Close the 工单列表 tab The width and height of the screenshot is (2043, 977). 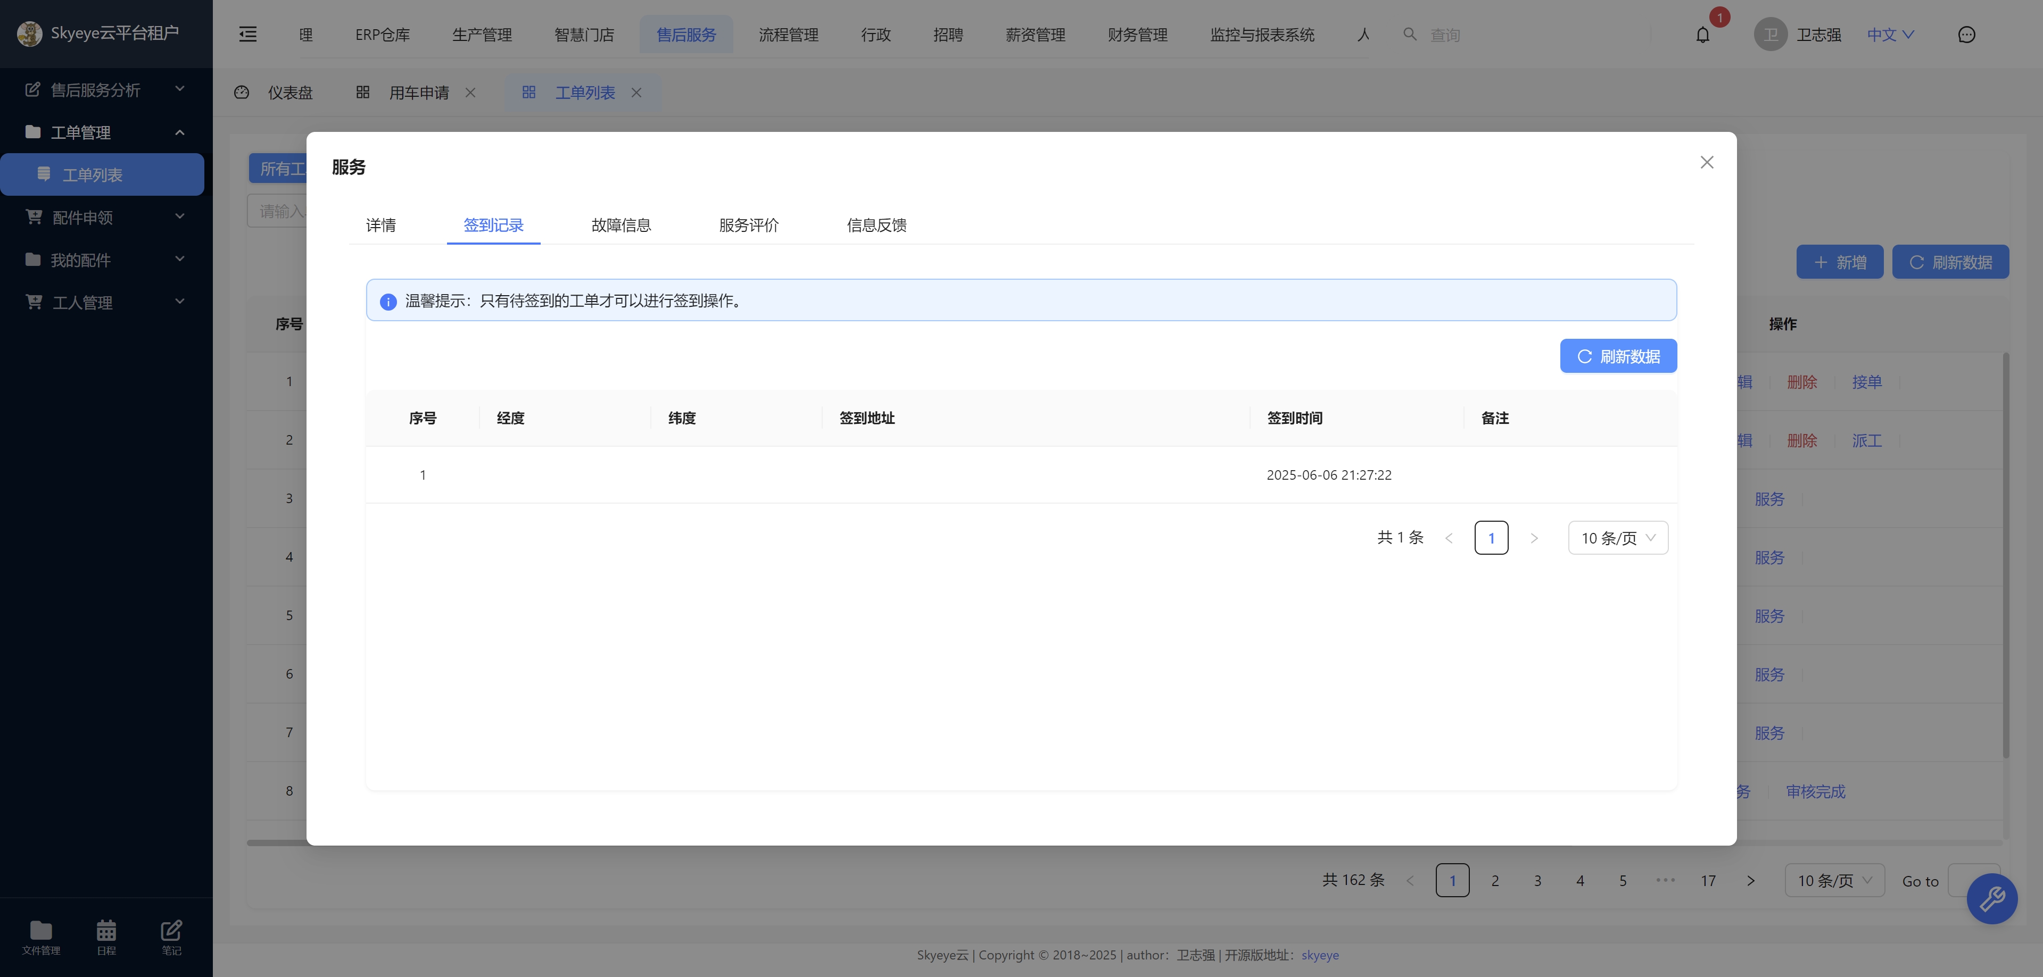(x=636, y=93)
